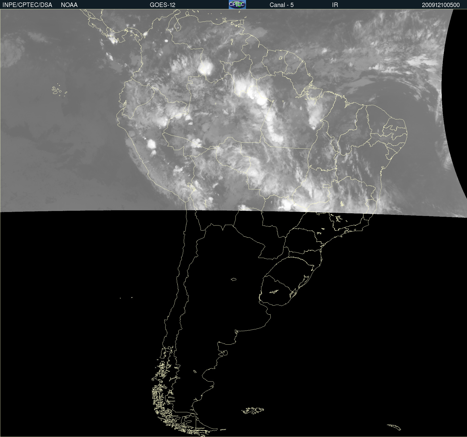Click the IR channel label
This screenshot has height=437, width=467.
point(335,5)
